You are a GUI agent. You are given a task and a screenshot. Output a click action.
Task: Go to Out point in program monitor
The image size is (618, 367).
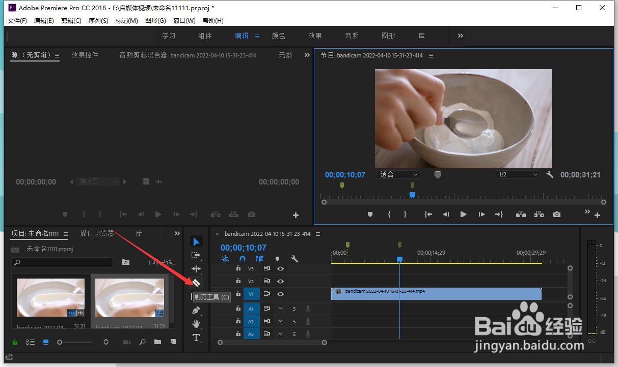coord(499,215)
